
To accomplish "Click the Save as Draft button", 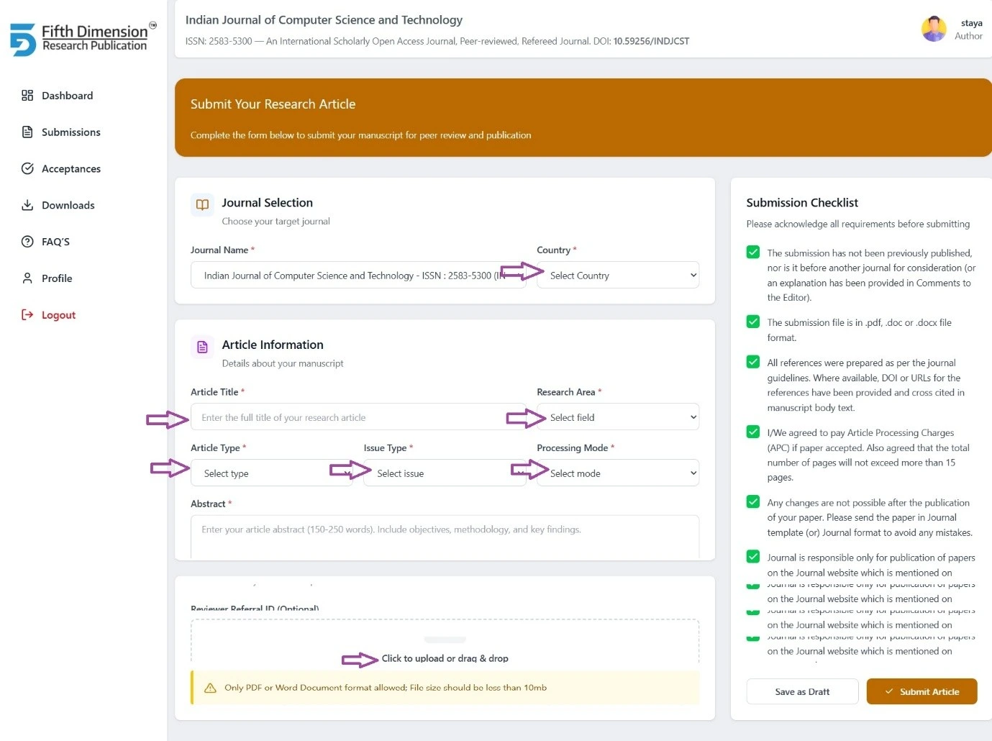I will pyautogui.click(x=802, y=691).
